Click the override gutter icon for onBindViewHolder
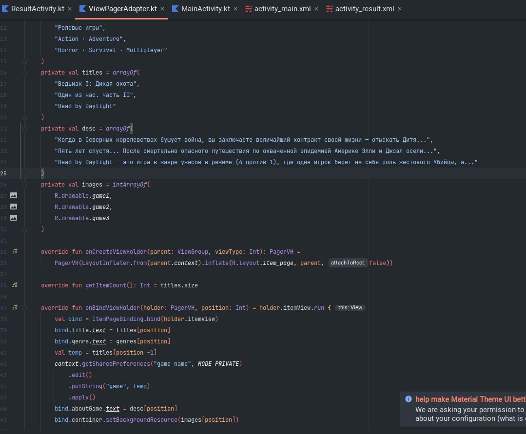Screen dimensions: 526x434 point(15,307)
